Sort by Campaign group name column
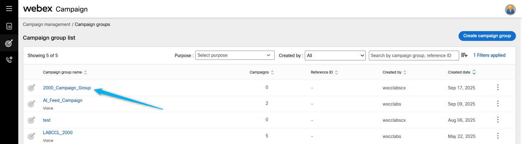The image size is (522, 144). click(x=85, y=72)
